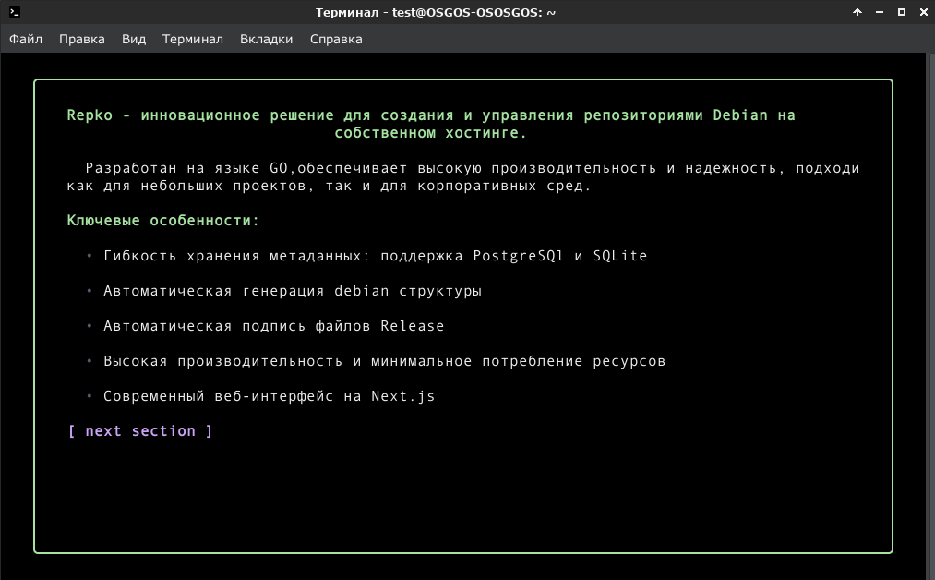The image size is (935, 580).
Task: Click the Repko heading text
Action: (x=430, y=115)
